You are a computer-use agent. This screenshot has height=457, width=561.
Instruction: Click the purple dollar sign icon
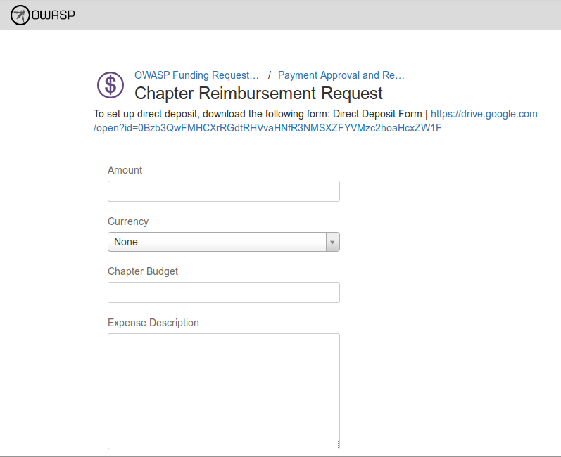[110, 85]
